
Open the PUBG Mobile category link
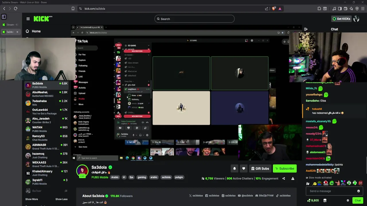[100, 177]
